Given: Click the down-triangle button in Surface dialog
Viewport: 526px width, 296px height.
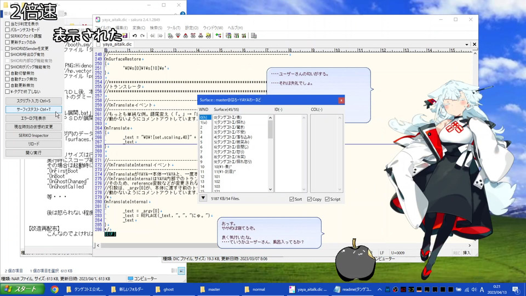Looking at the screenshot, I should [203, 198].
